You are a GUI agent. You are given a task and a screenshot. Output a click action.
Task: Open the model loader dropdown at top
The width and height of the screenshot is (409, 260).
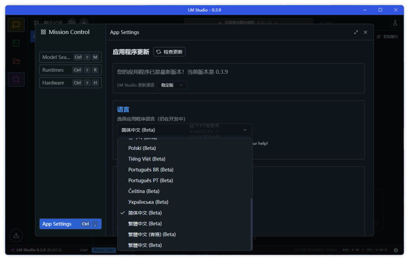coord(248,23)
